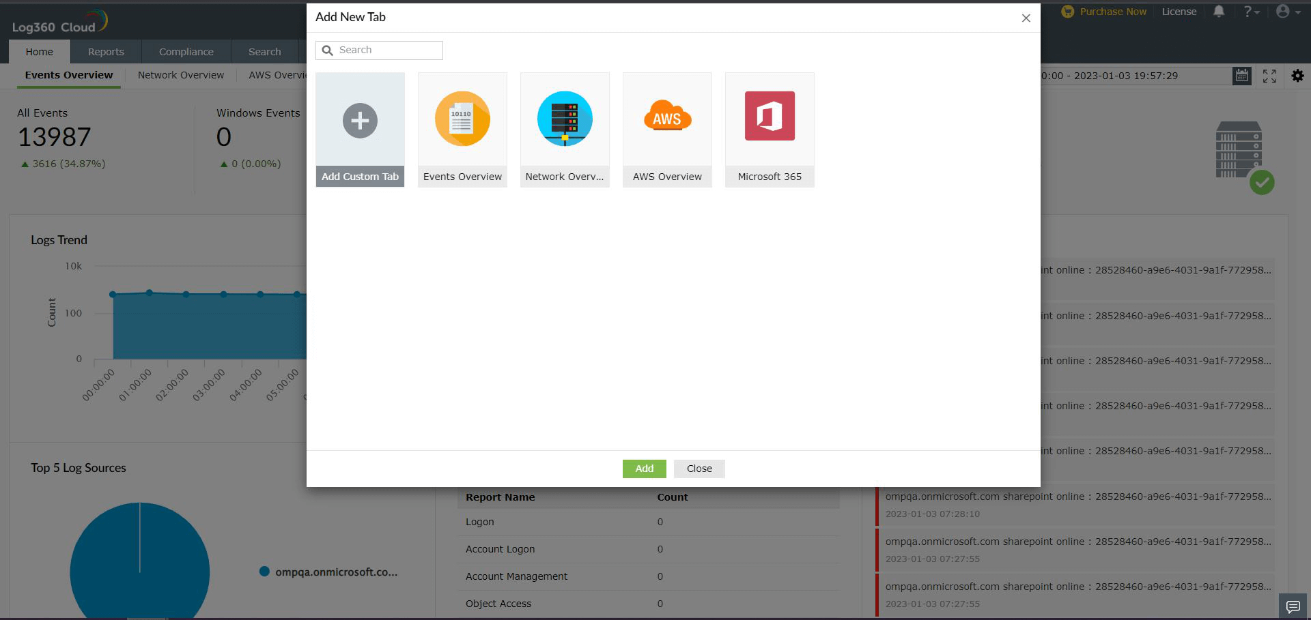1311x620 pixels.
Task: Toggle fullscreen view with the expand icon
Action: (x=1269, y=76)
